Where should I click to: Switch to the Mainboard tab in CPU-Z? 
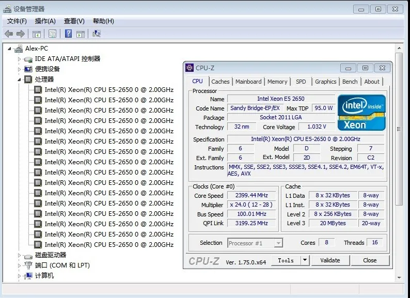[x=248, y=82]
